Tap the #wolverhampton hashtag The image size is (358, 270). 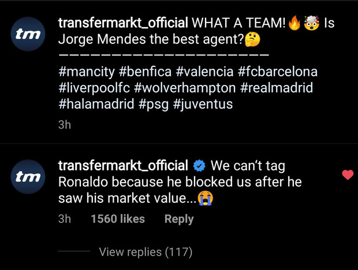[185, 89]
